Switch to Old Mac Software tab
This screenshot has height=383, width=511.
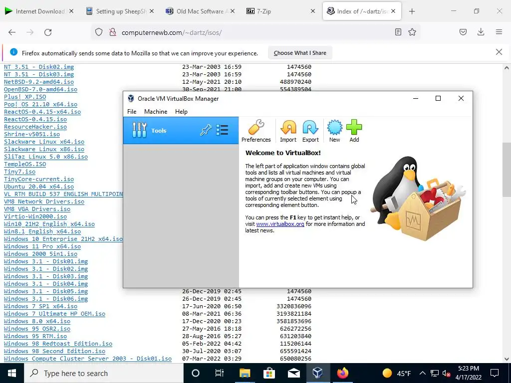click(200, 11)
